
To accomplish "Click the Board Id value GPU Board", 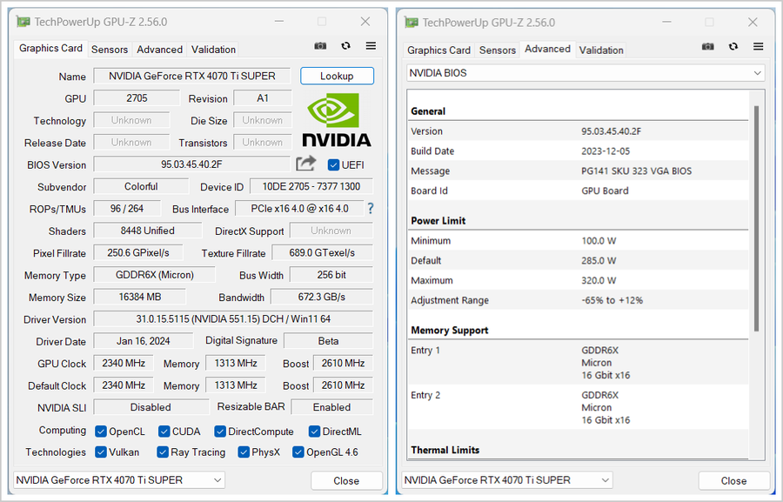I will (605, 191).
